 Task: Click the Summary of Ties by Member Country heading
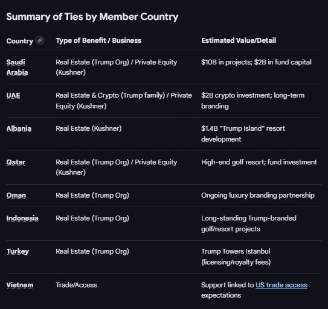(92, 17)
